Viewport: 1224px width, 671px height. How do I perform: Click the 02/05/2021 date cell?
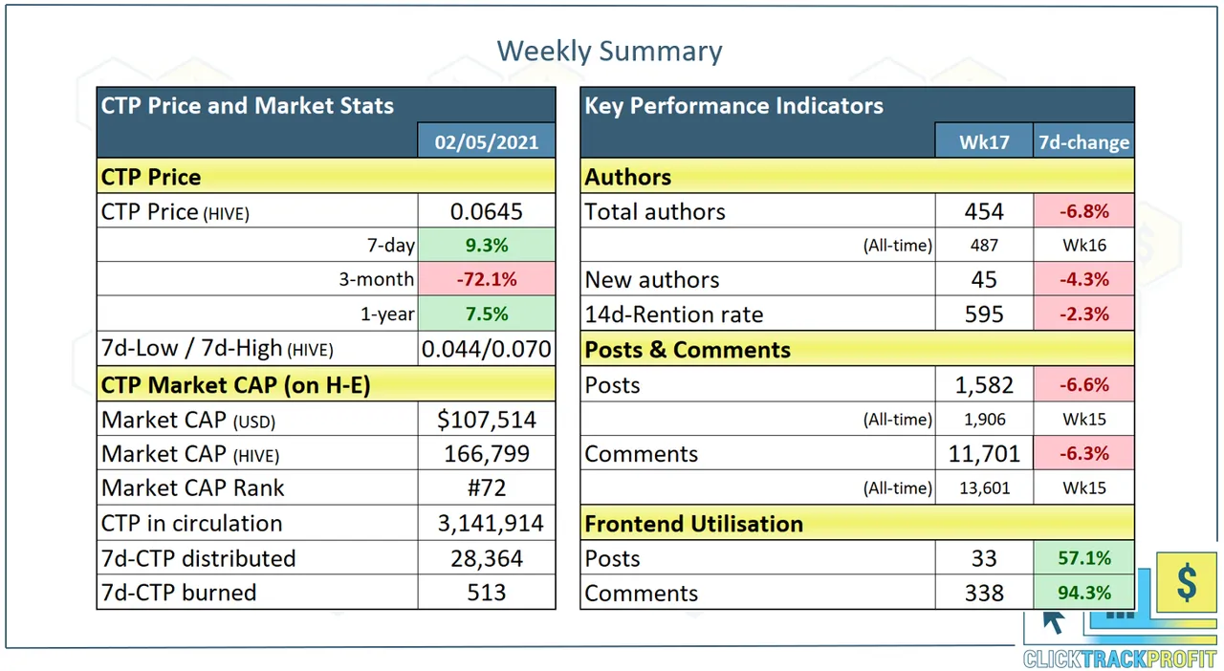(487, 141)
